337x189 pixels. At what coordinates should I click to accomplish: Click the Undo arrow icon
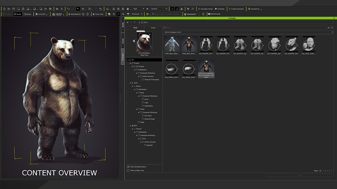[68, 9]
